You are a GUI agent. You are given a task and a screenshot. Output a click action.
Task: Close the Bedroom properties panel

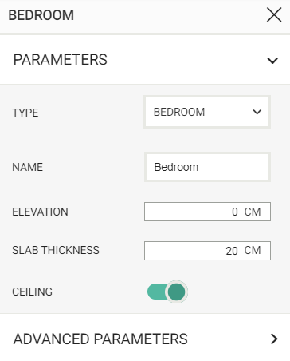click(274, 14)
